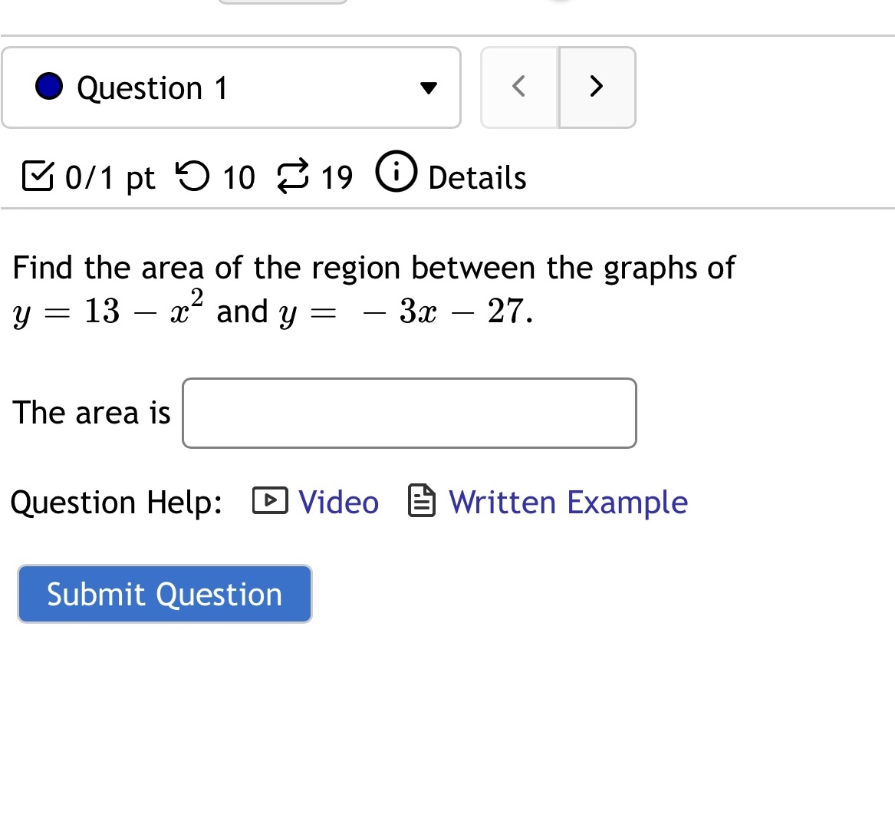Click the Video play icon
Image resolution: width=895 pixels, height=834 pixels.
[x=269, y=501]
